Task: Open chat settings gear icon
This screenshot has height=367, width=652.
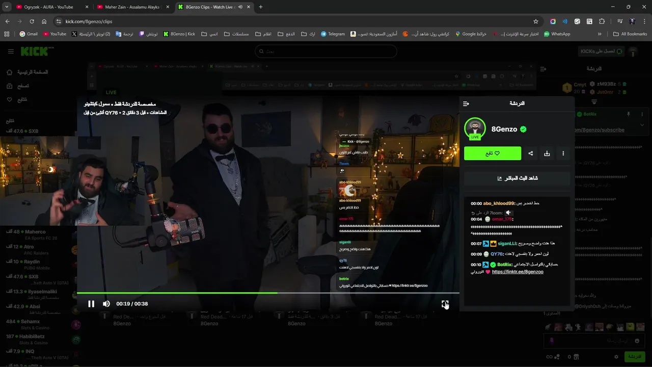Action: [616, 357]
